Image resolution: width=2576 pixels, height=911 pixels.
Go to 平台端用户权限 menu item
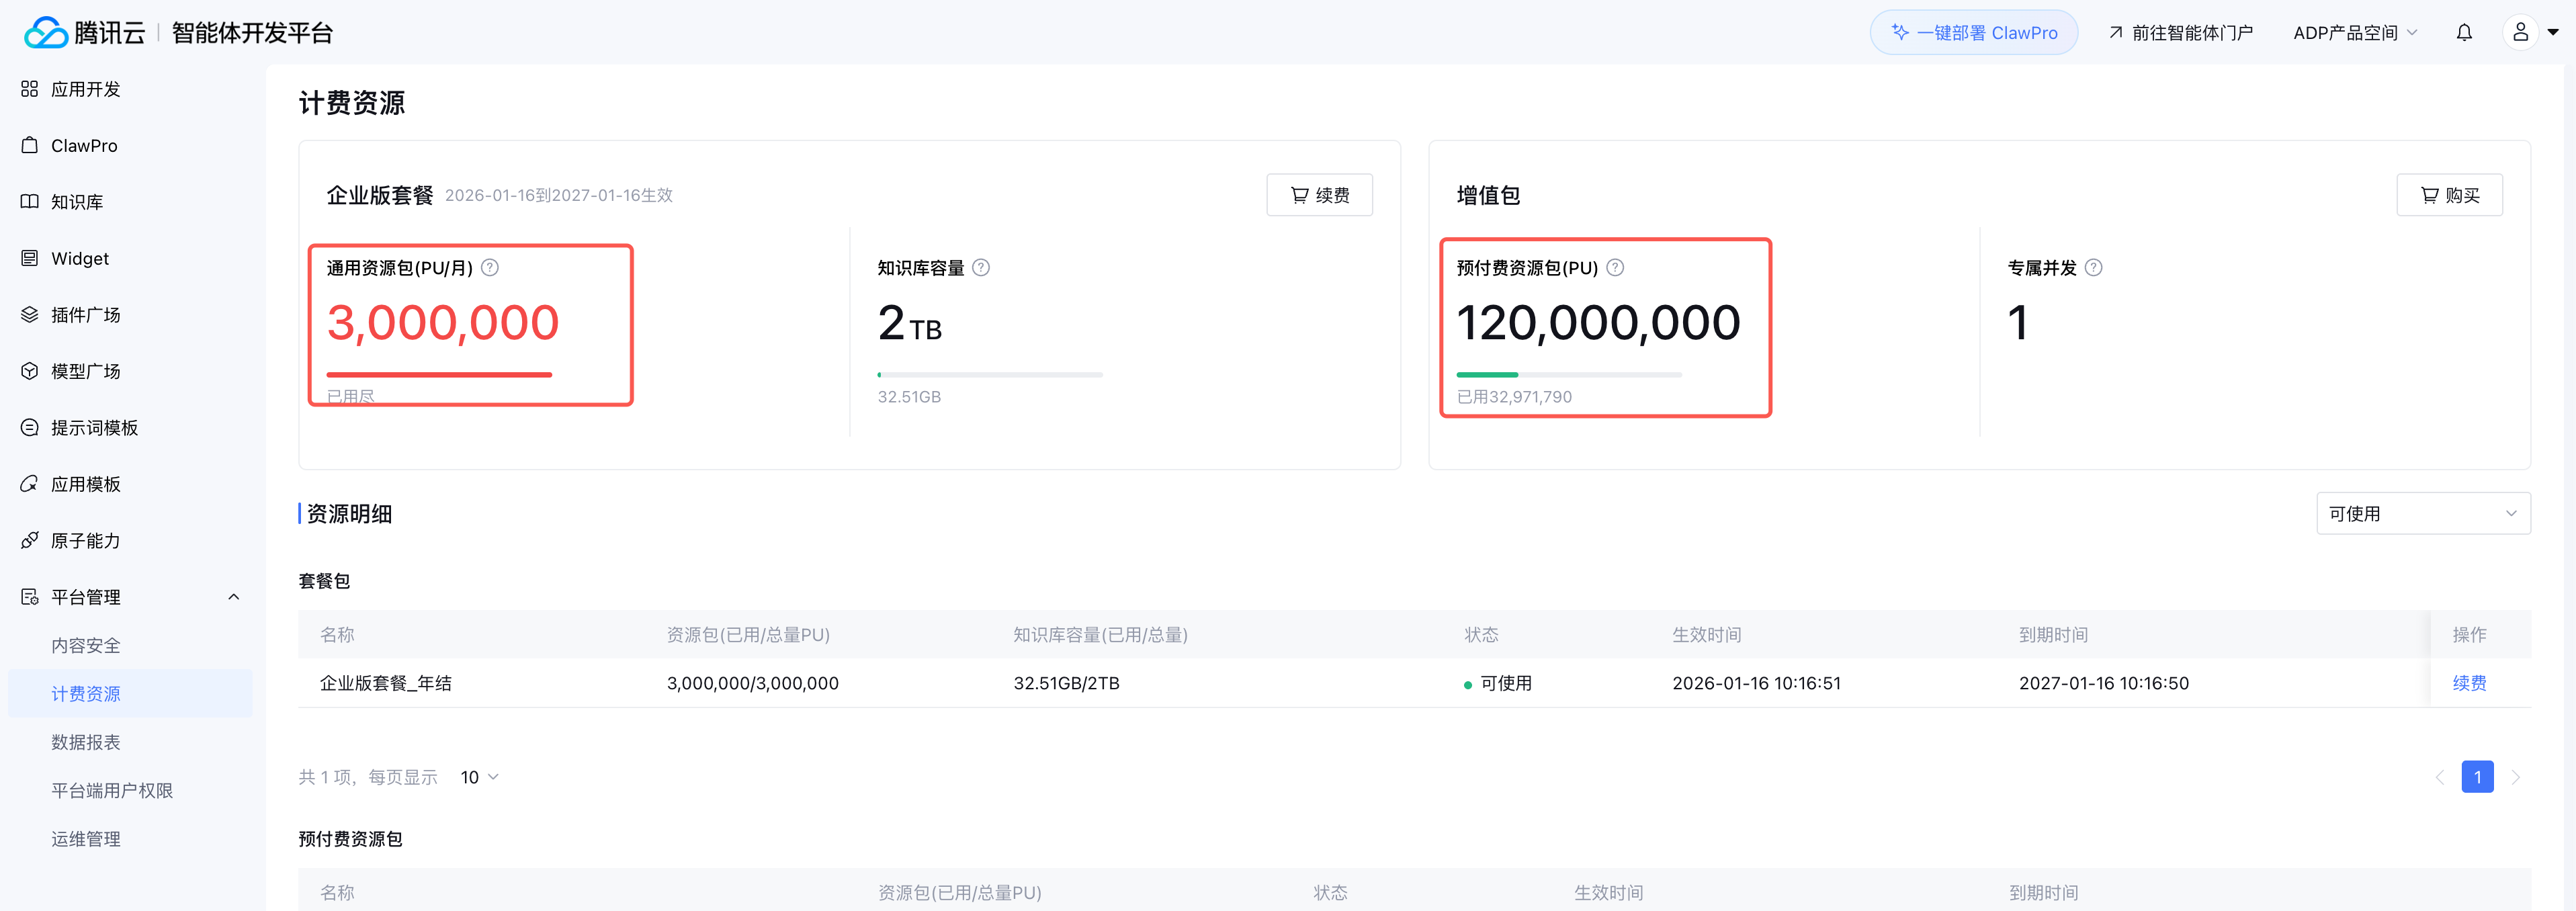coord(112,790)
